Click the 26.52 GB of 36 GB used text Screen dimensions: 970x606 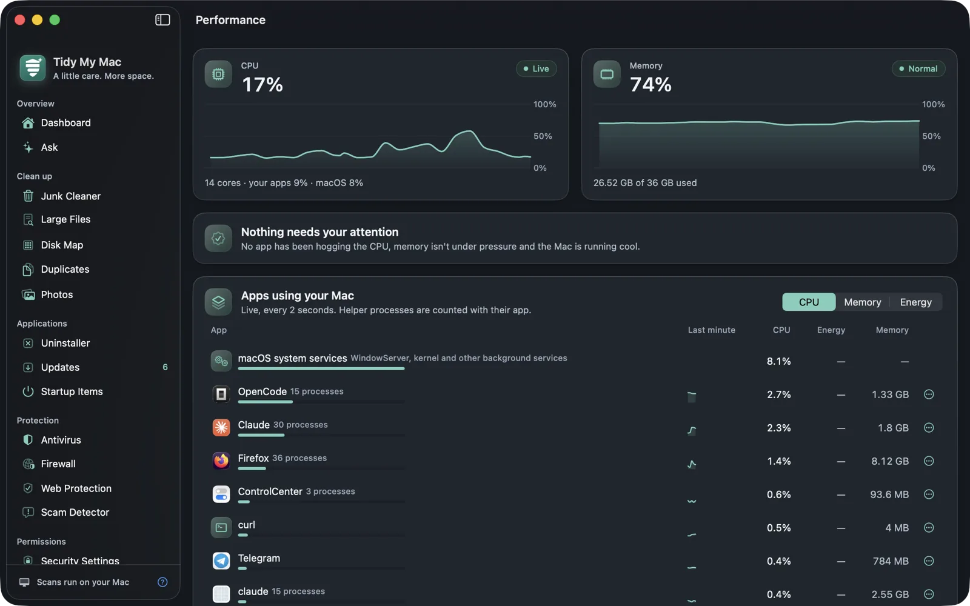coord(645,183)
